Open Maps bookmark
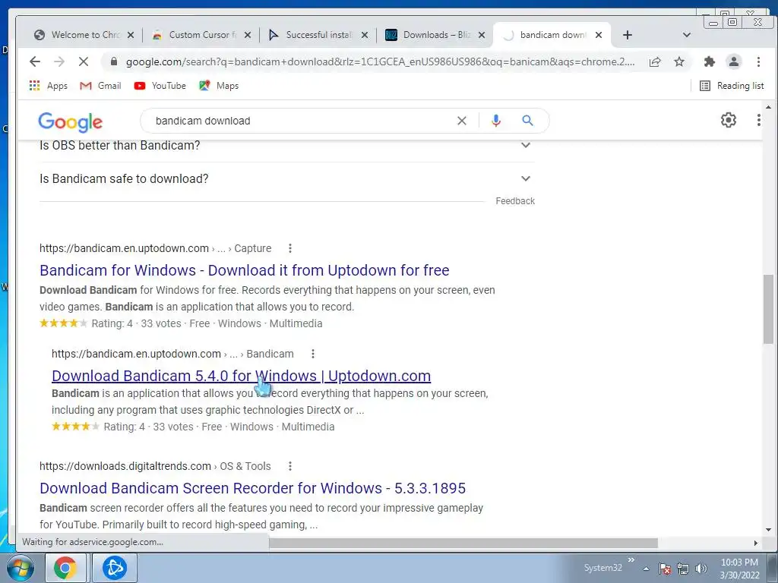Viewport: 778px width, 583px height. pyautogui.click(x=219, y=86)
